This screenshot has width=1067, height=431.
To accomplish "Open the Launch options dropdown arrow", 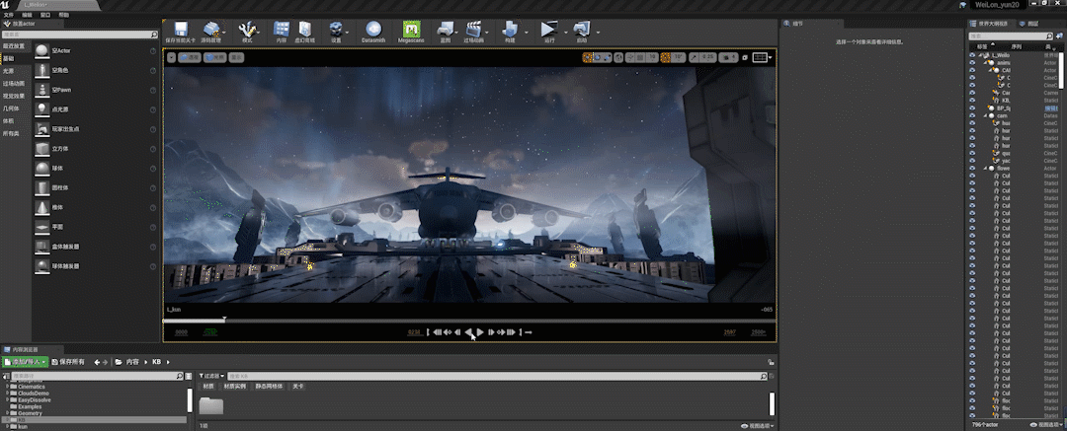I will (x=598, y=32).
